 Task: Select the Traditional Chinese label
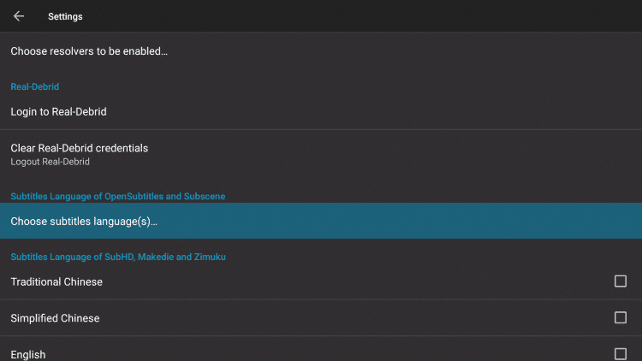pyautogui.click(x=56, y=281)
